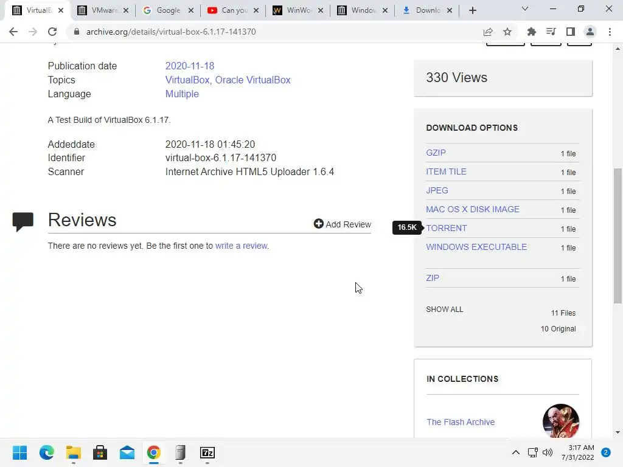
Task: Click the '11 Files' count text
Action: pyautogui.click(x=563, y=313)
